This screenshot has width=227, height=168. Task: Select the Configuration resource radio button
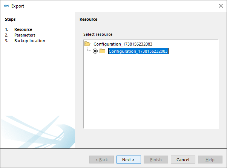click(95, 51)
